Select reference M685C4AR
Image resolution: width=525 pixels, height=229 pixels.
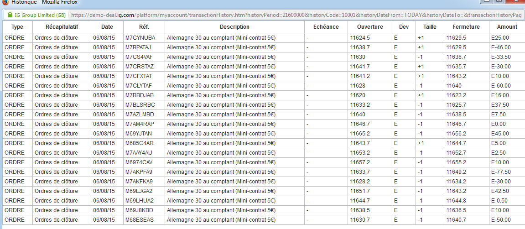(139, 143)
